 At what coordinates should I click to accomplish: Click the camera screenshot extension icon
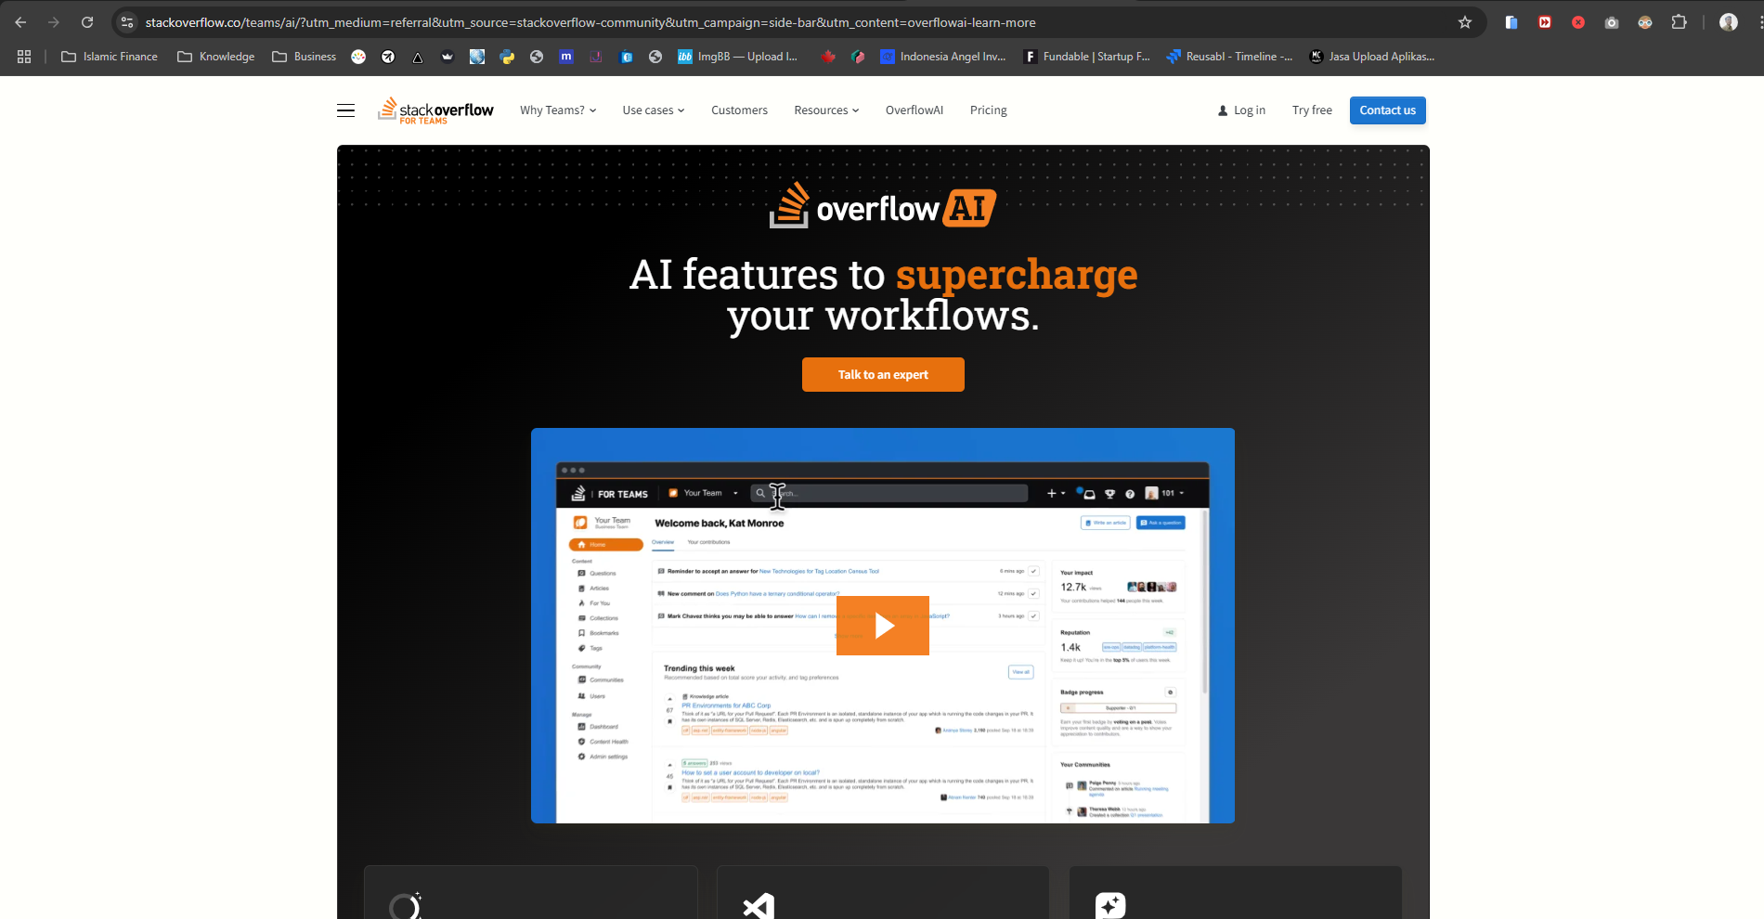tap(1612, 22)
